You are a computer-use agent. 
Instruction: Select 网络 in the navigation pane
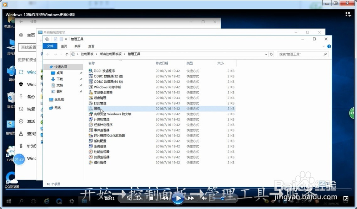pyautogui.click(x=57, y=108)
